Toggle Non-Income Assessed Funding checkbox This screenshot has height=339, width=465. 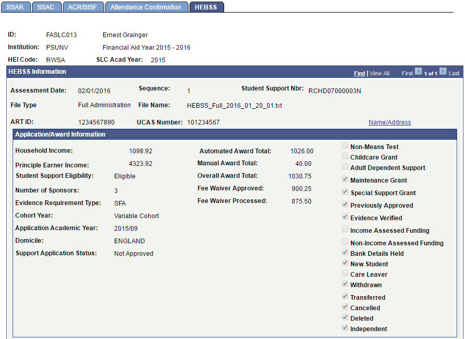pyautogui.click(x=345, y=242)
